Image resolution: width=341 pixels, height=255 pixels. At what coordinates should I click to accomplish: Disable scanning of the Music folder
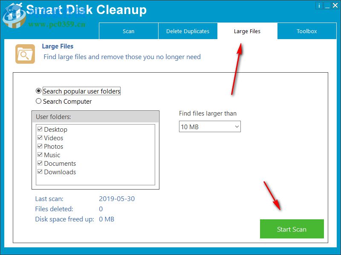point(40,155)
